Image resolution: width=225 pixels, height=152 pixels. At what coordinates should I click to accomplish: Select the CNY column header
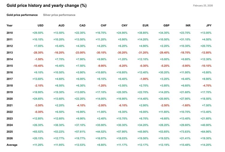tap(124, 25)
